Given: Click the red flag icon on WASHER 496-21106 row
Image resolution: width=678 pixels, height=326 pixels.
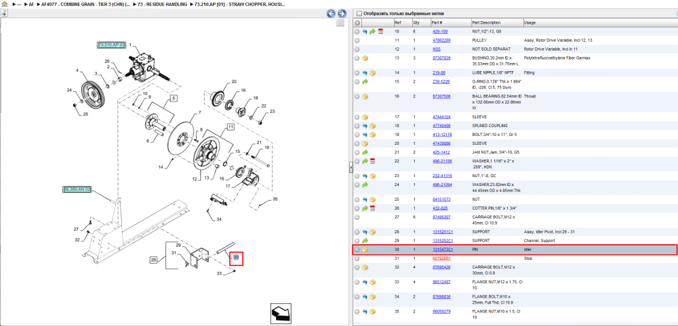Looking at the screenshot, I should (x=372, y=161).
